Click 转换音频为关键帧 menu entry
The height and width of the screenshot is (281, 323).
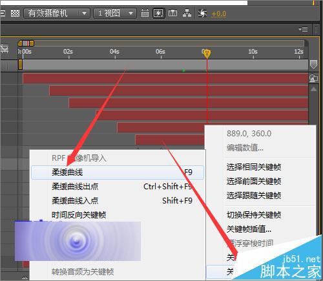point(118,272)
